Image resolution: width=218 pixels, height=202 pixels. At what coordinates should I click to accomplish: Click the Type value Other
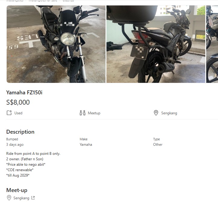158,145
